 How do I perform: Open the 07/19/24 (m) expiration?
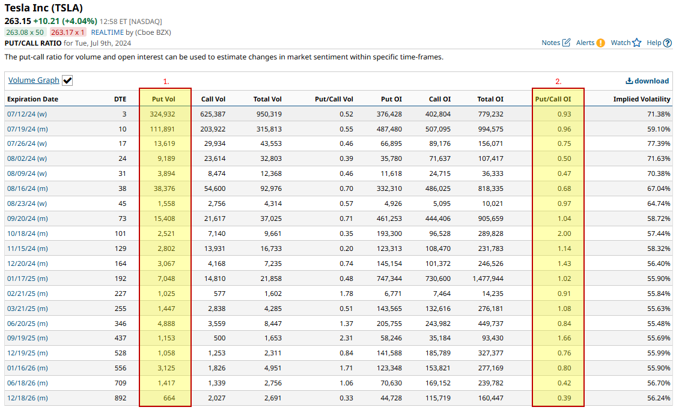point(27,129)
